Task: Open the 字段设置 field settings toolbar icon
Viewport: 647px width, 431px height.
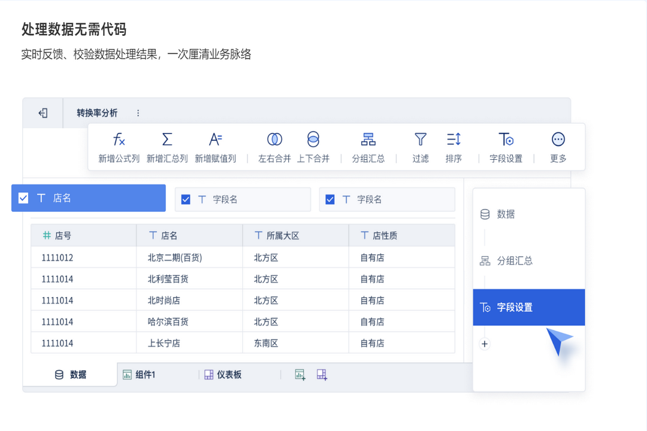Action: pos(507,146)
